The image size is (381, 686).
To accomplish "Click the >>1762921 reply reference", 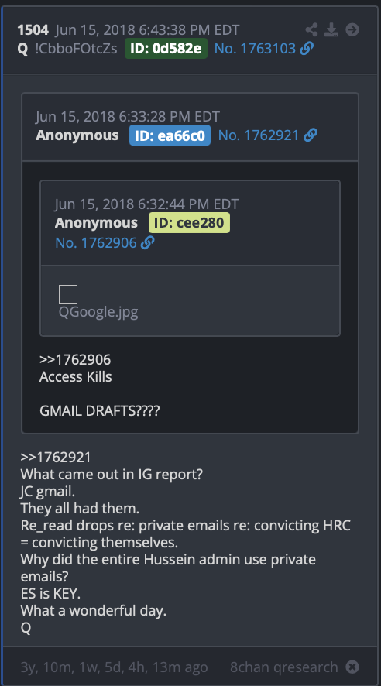I will tap(56, 458).
